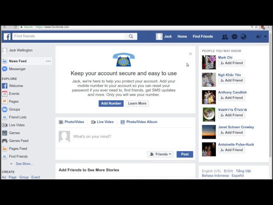Click the Facebook logo icon
273x205 pixels.
pos(7,36)
